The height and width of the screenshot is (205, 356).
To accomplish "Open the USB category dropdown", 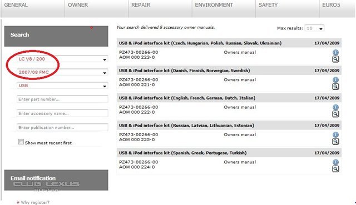I will [62, 86].
